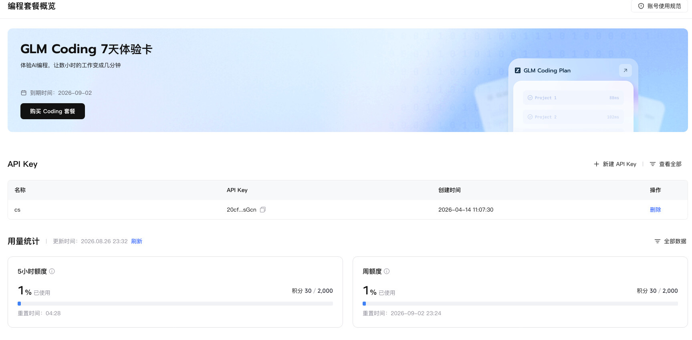The height and width of the screenshot is (340, 692).
Task: Click the filter icon beside 全部数据
Action: click(658, 241)
